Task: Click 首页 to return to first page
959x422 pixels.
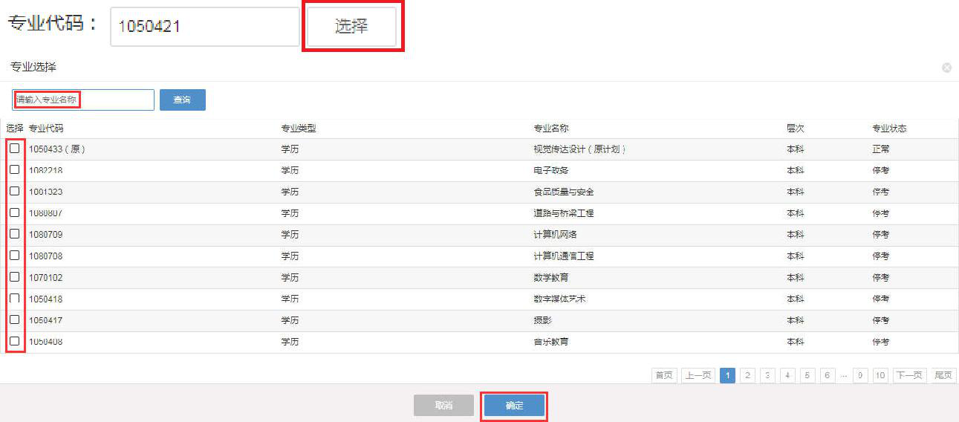Action: [664, 376]
